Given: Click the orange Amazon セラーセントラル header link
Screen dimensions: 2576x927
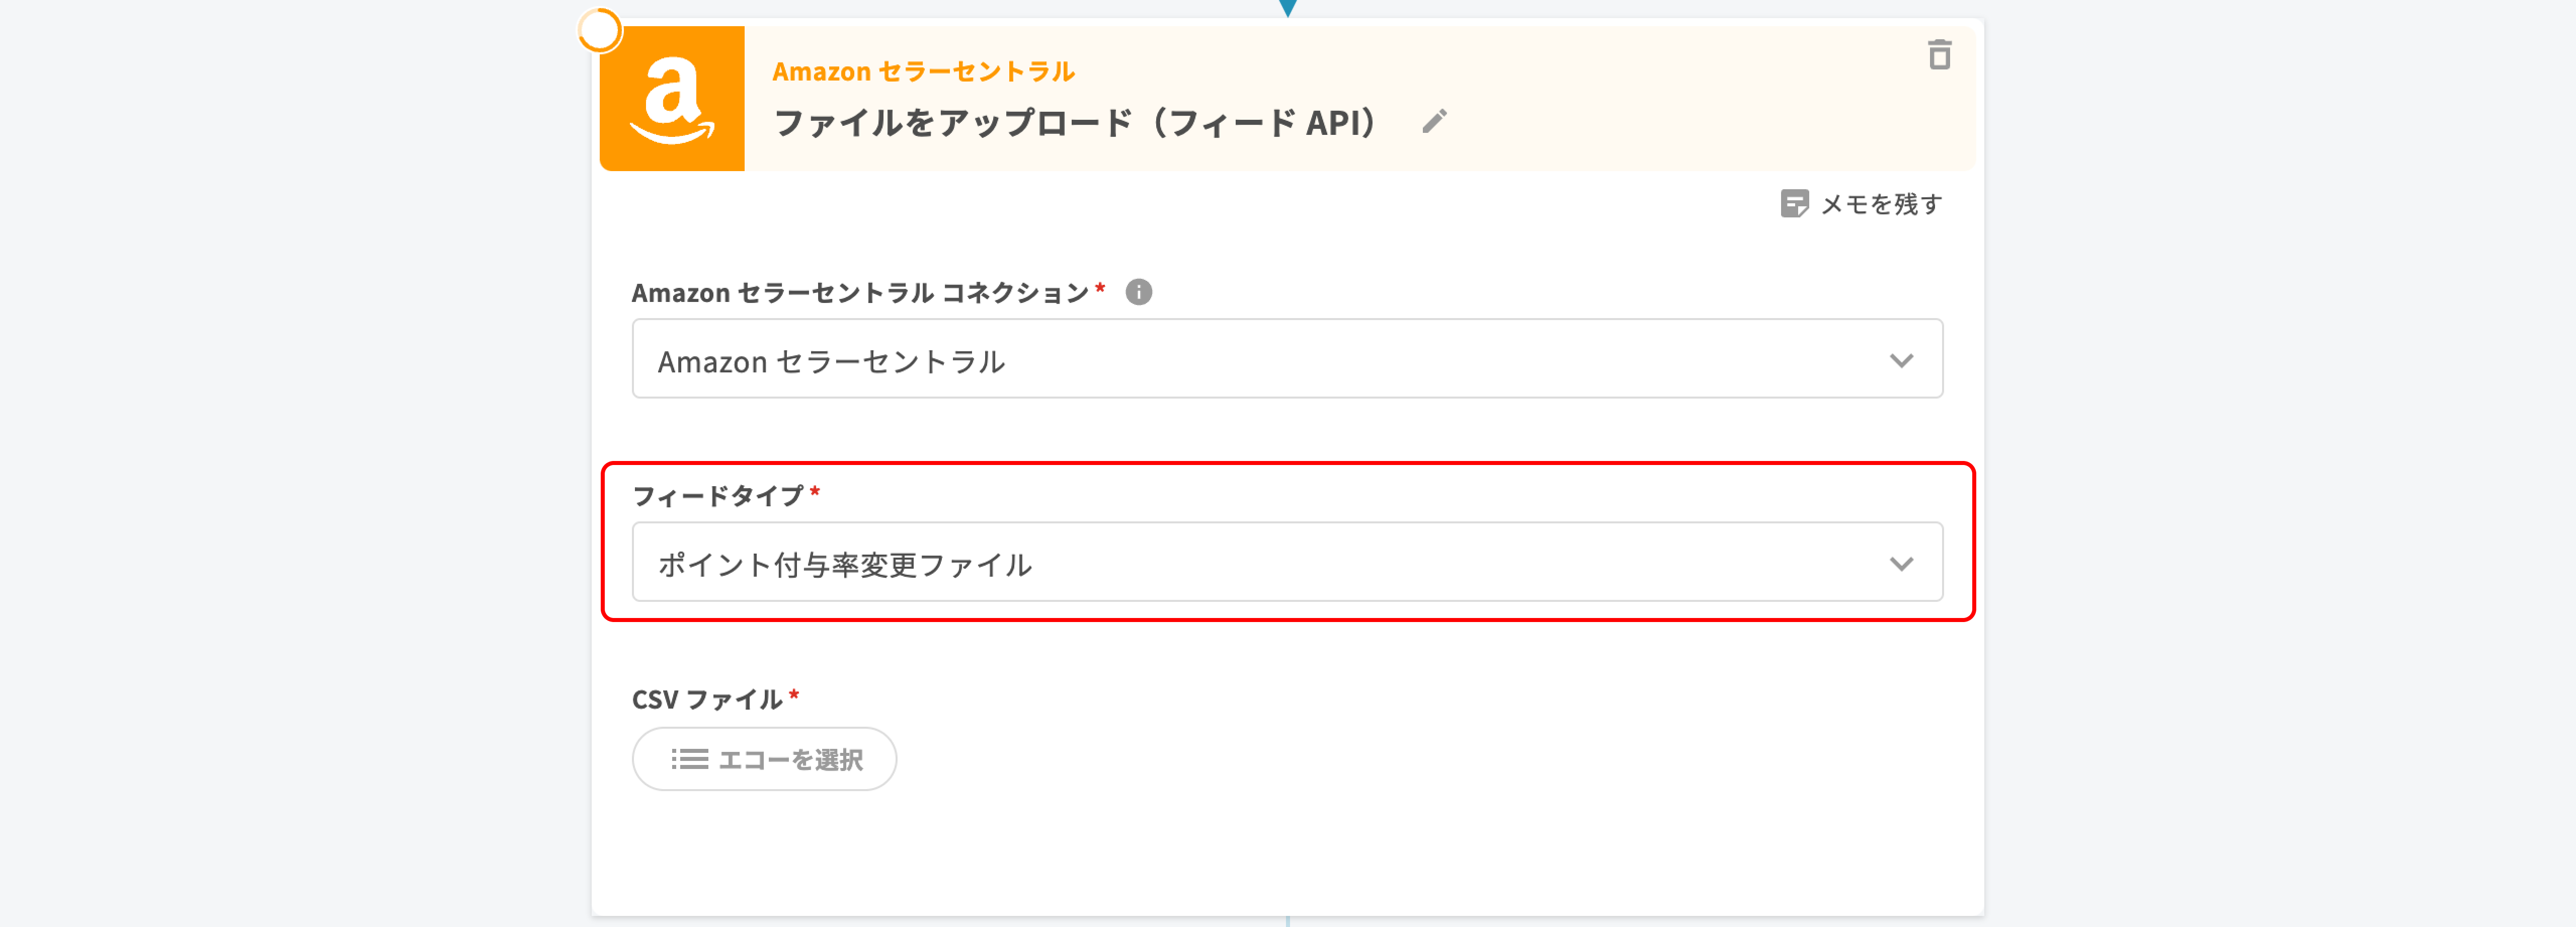Looking at the screenshot, I should click(923, 72).
